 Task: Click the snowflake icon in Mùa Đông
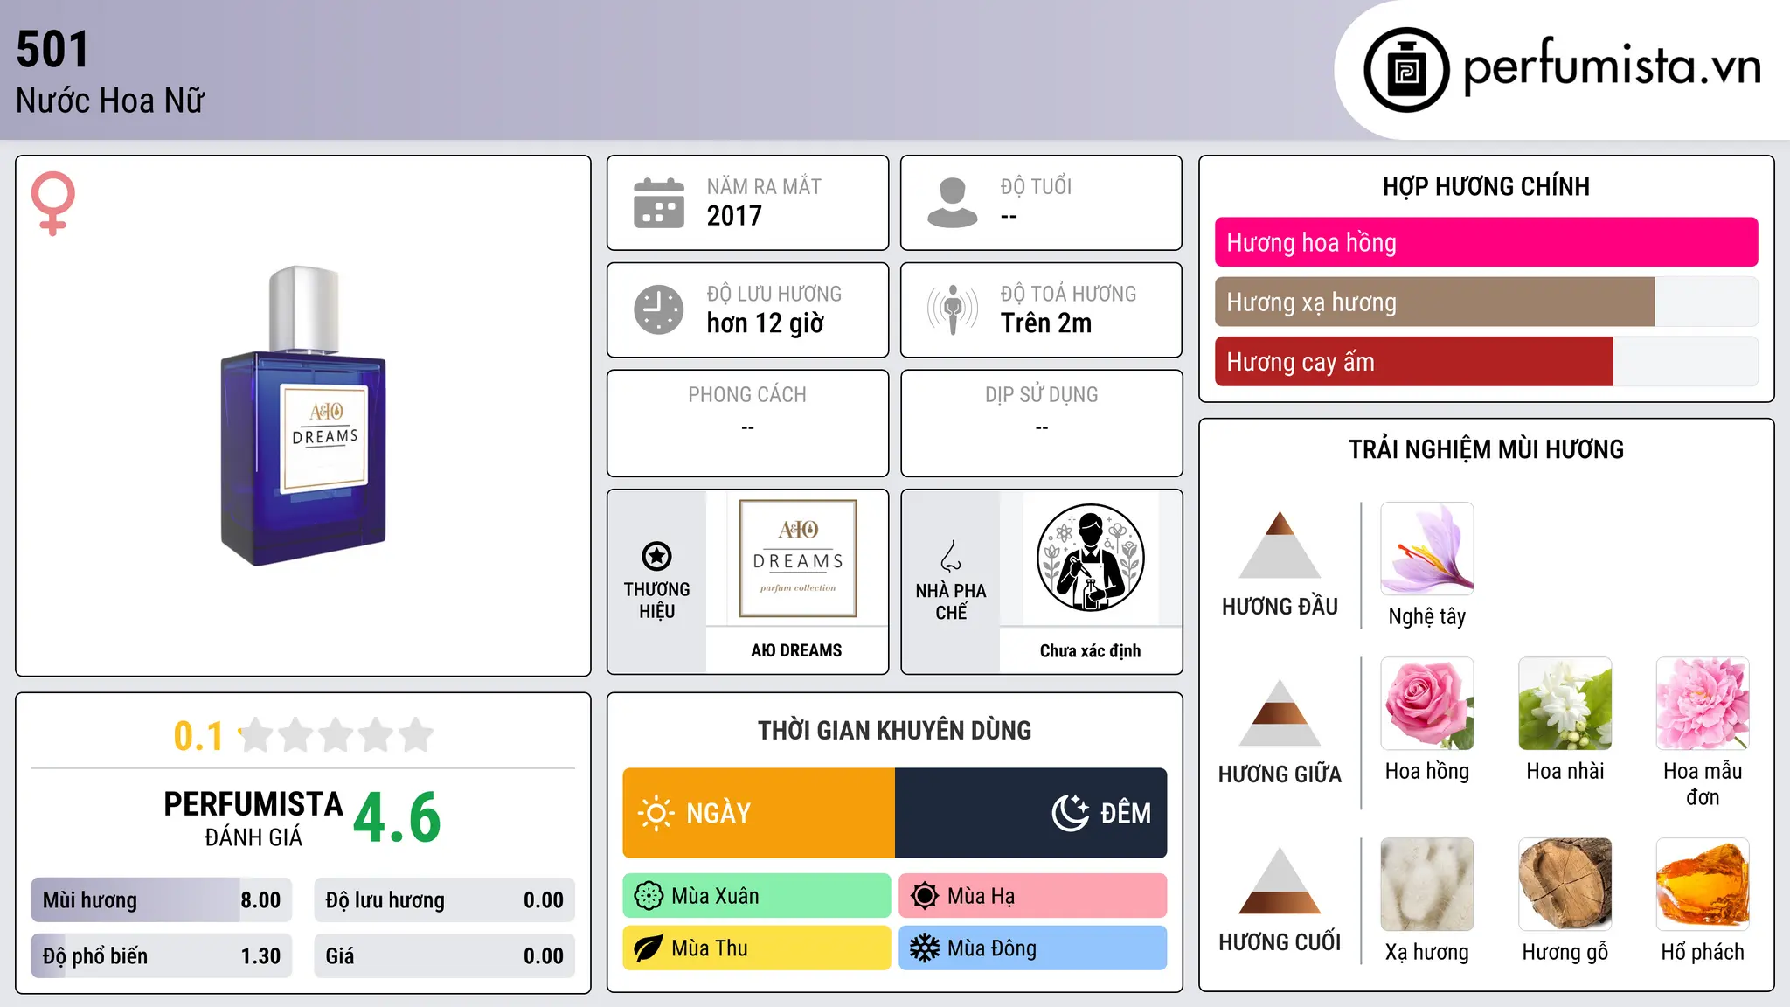(925, 948)
